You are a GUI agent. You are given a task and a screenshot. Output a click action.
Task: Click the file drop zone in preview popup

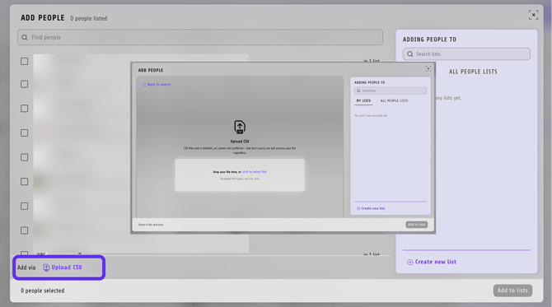240,175
